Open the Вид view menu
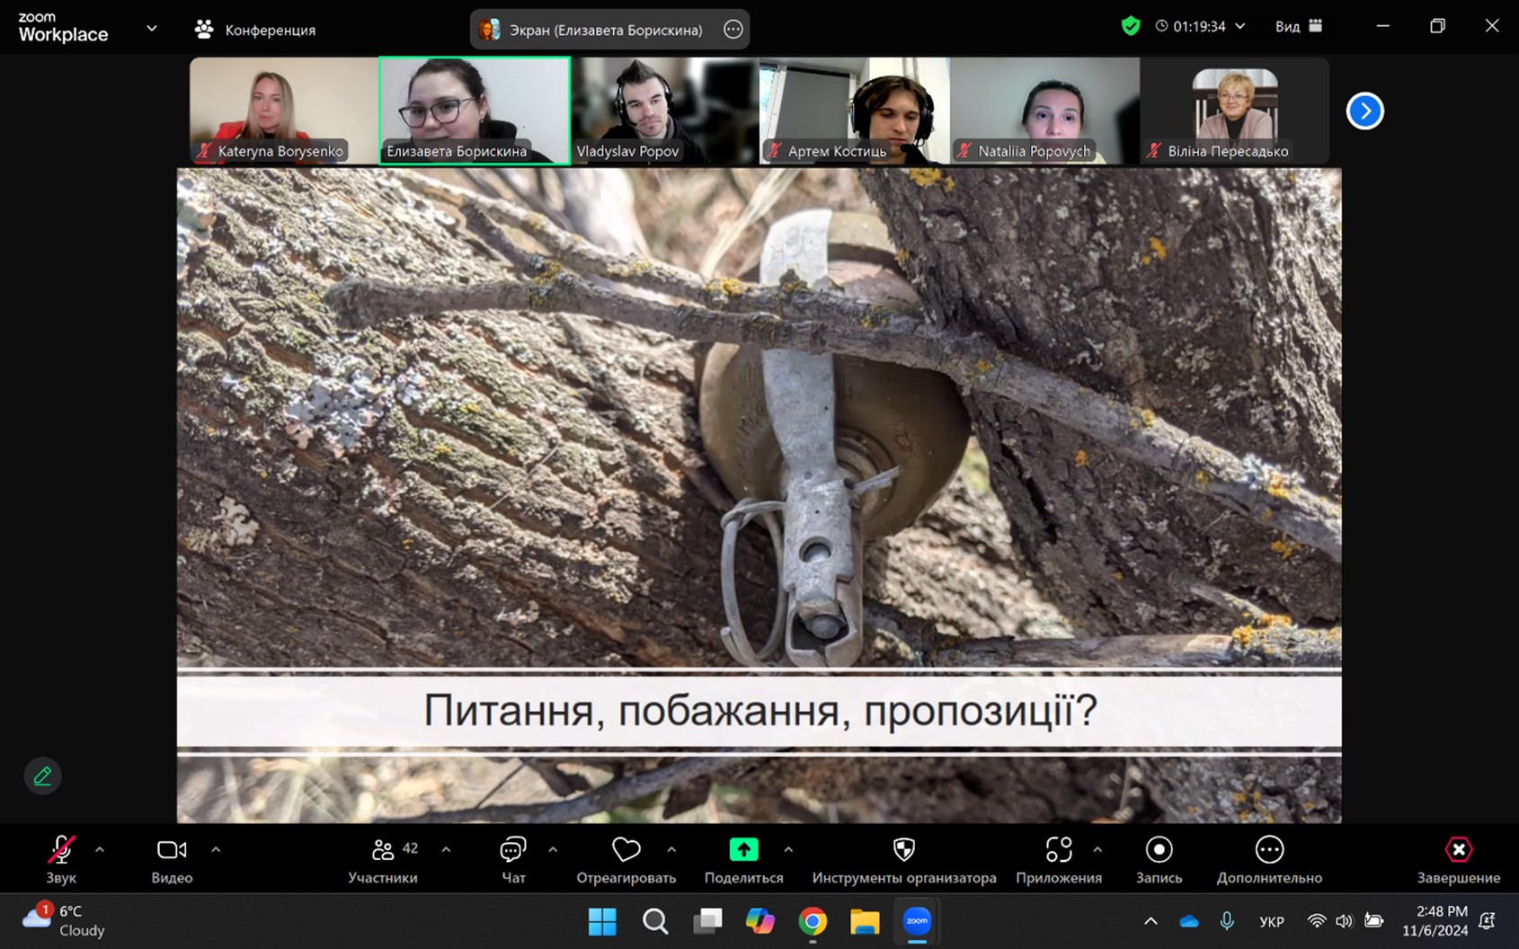Viewport: 1519px width, 949px height. coord(1298,26)
